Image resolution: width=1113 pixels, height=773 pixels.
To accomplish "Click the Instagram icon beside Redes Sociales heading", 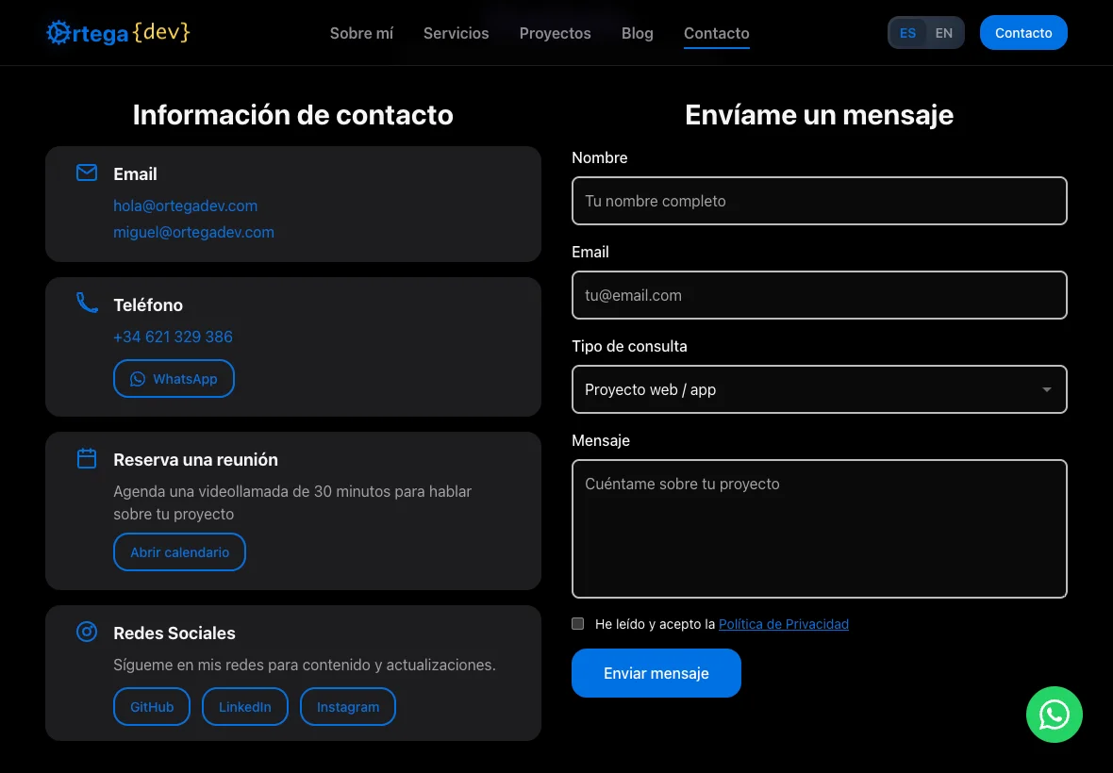I will 86,631.
